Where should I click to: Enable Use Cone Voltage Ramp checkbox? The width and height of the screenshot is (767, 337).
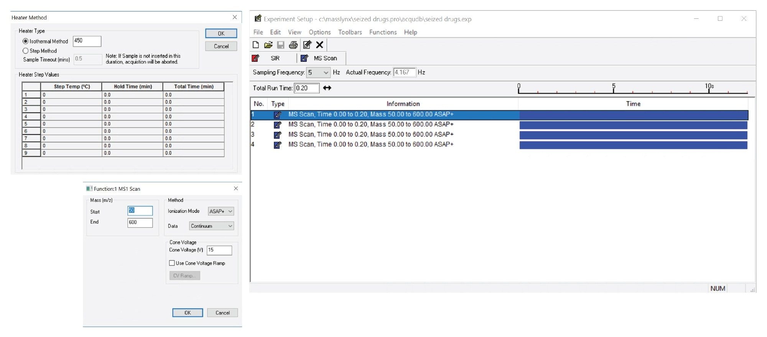click(x=172, y=263)
